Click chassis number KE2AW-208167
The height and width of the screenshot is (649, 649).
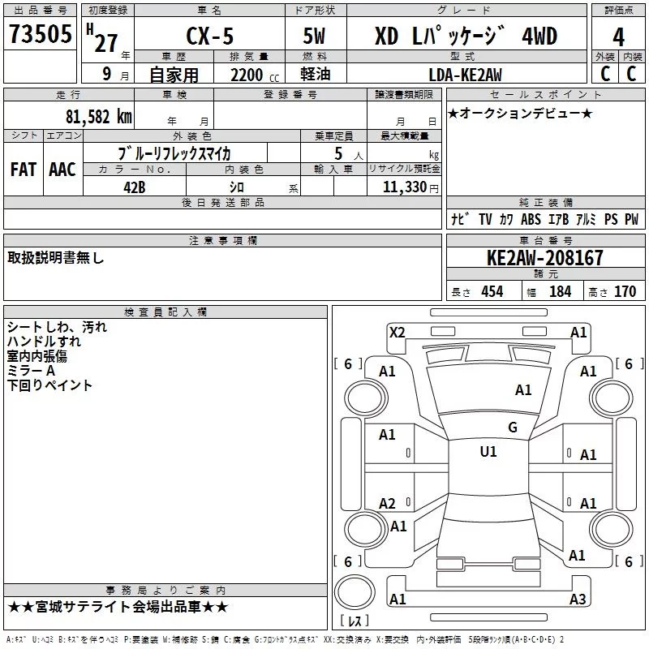tap(545, 258)
